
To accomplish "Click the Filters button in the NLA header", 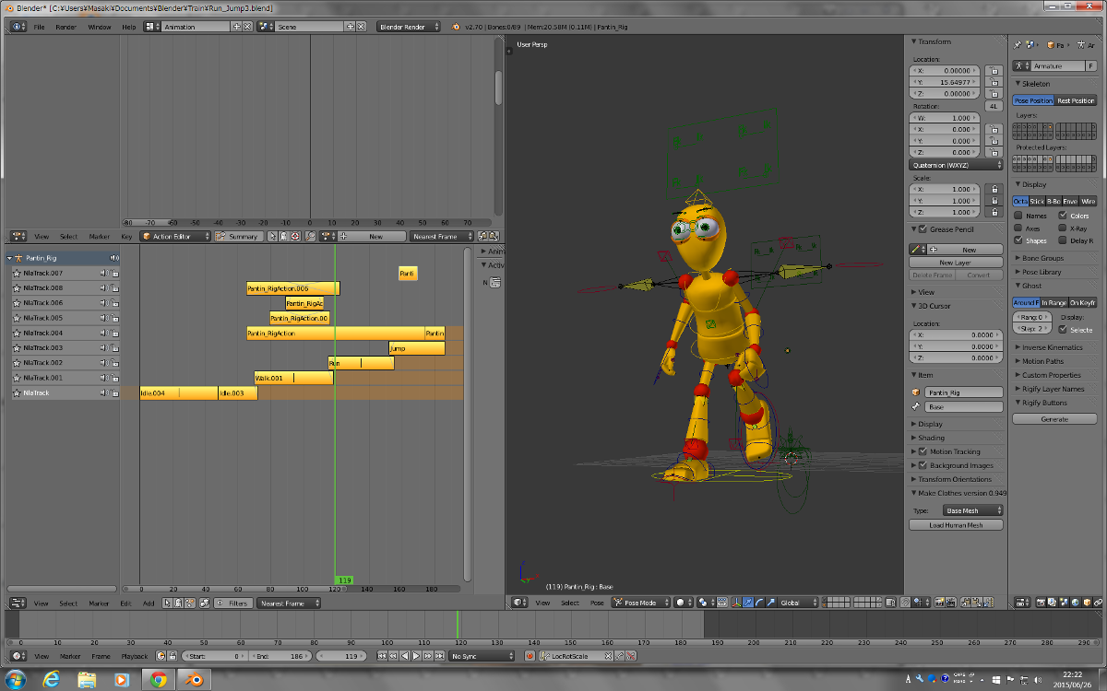I will coord(233,603).
